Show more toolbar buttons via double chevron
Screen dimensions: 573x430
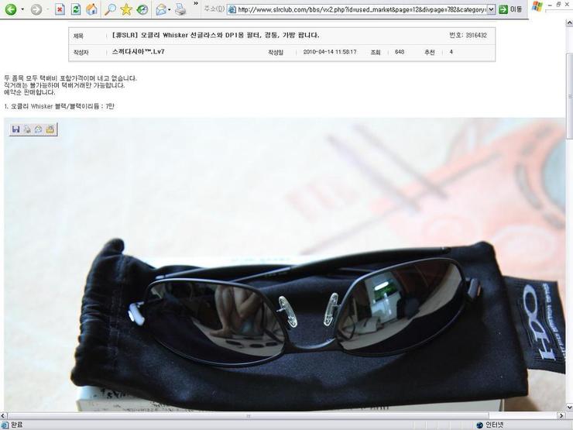[195, 4]
